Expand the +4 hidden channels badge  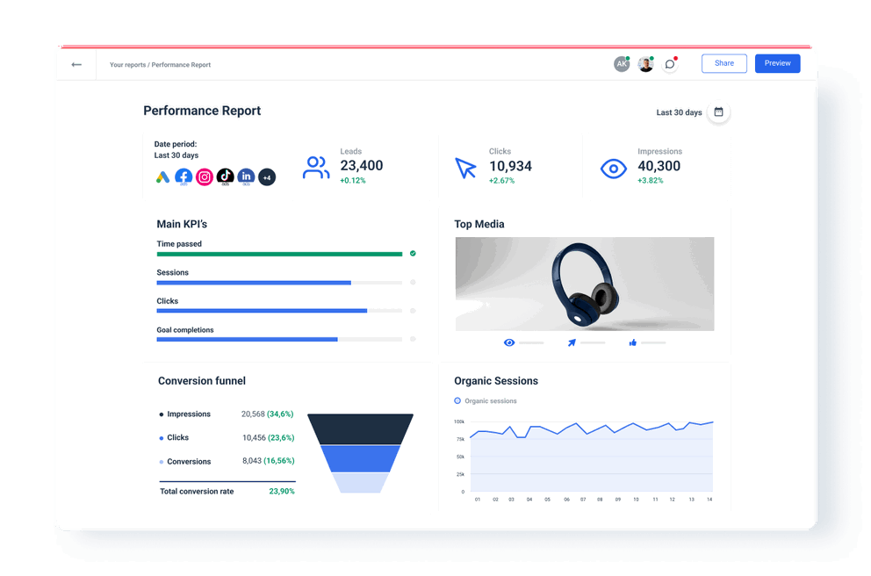267,176
